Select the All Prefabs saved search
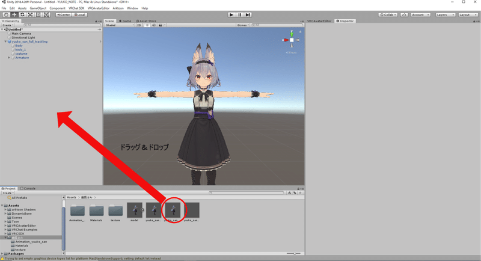The height and width of the screenshot is (261, 481). pos(18,198)
